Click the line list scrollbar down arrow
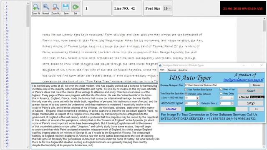 coord(28,147)
